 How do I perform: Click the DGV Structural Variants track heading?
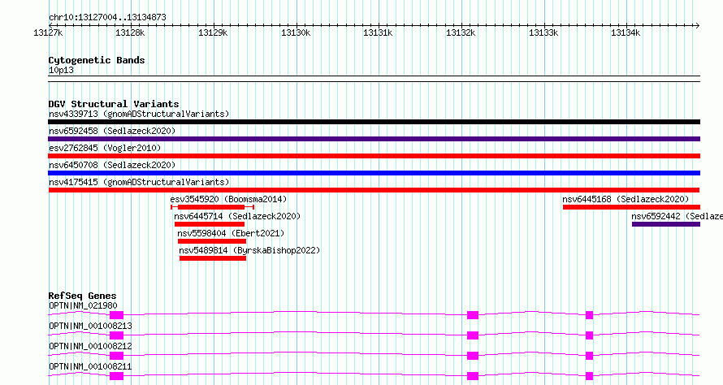coord(114,104)
